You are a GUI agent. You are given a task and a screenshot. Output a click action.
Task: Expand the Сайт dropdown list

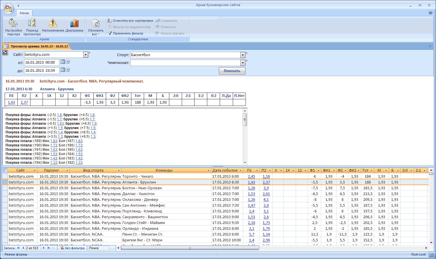(86, 55)
